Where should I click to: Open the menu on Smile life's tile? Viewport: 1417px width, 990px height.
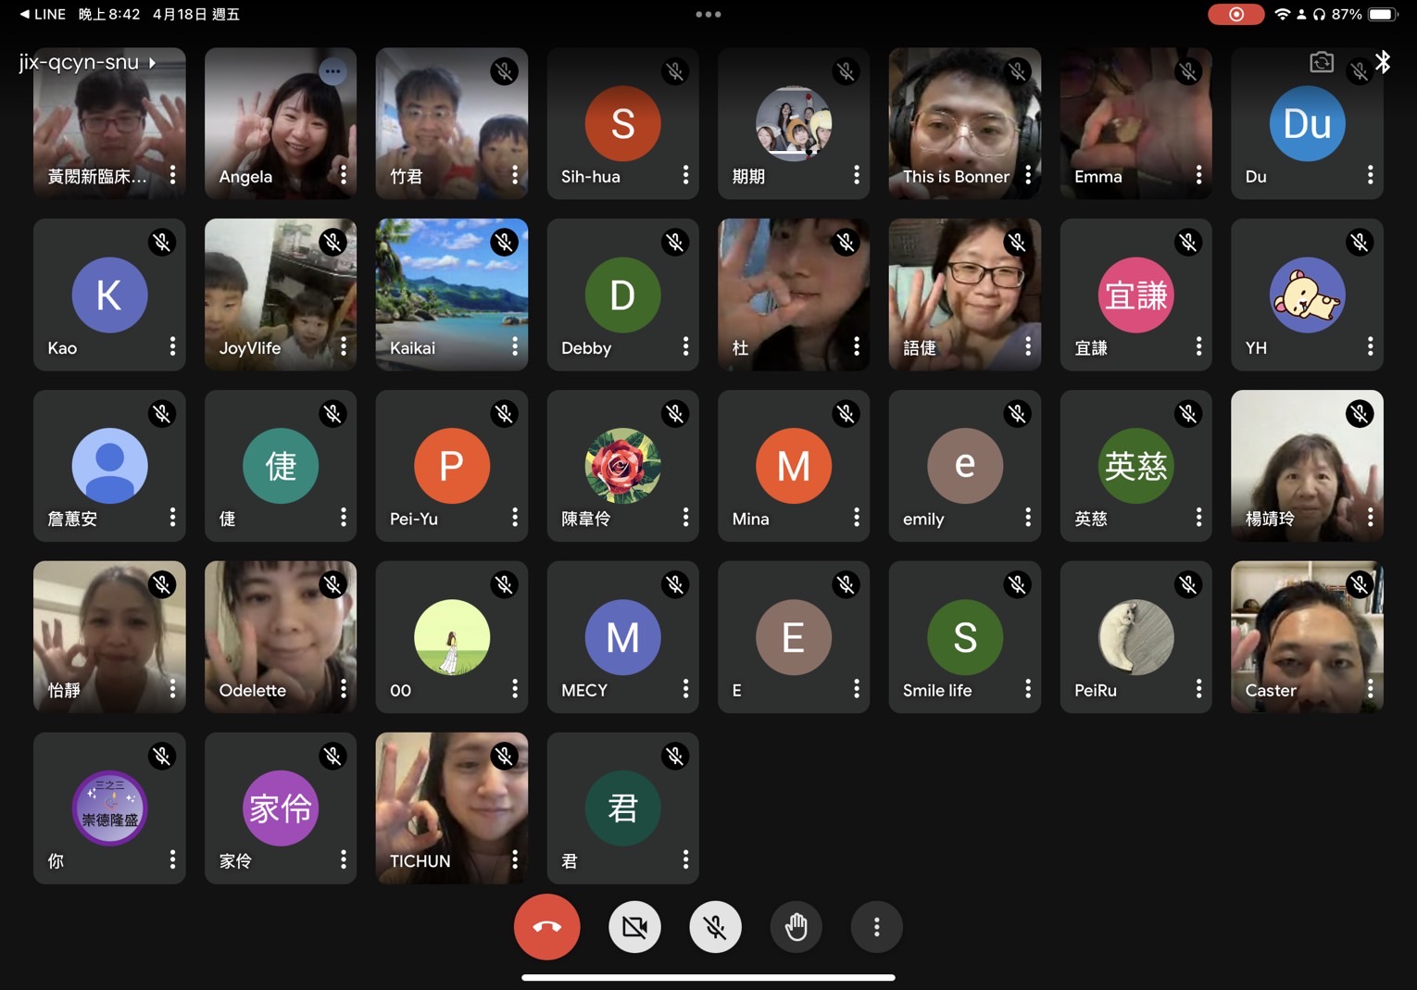pos(1028,689)
